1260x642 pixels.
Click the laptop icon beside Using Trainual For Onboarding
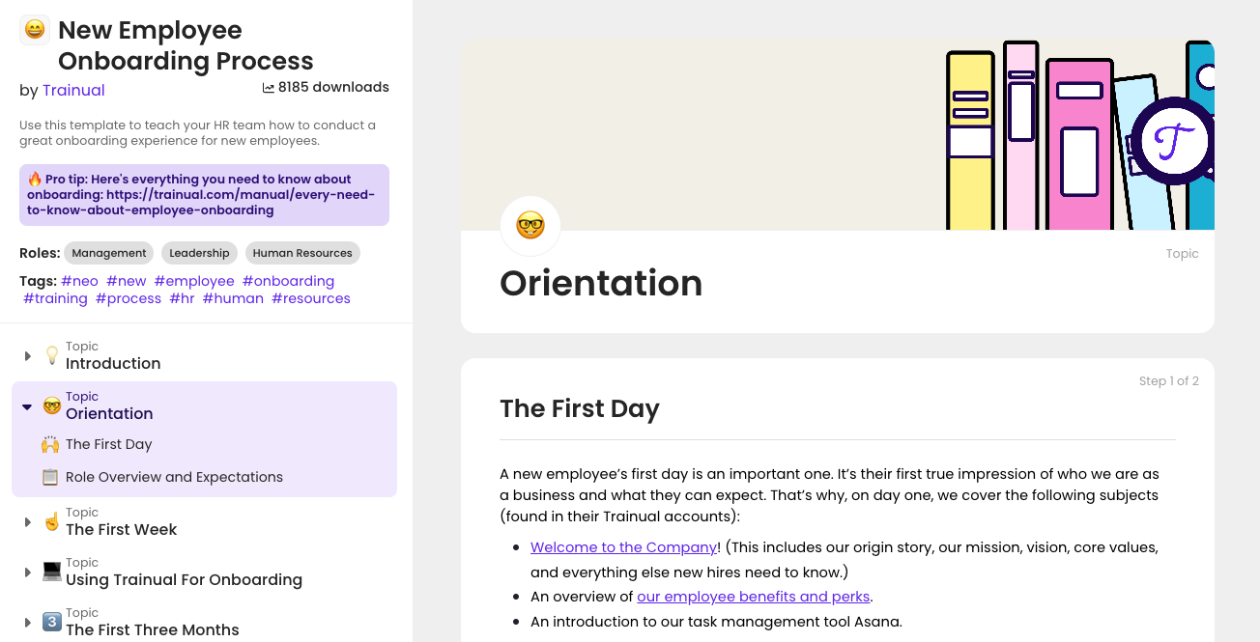[x=51, y=571]
